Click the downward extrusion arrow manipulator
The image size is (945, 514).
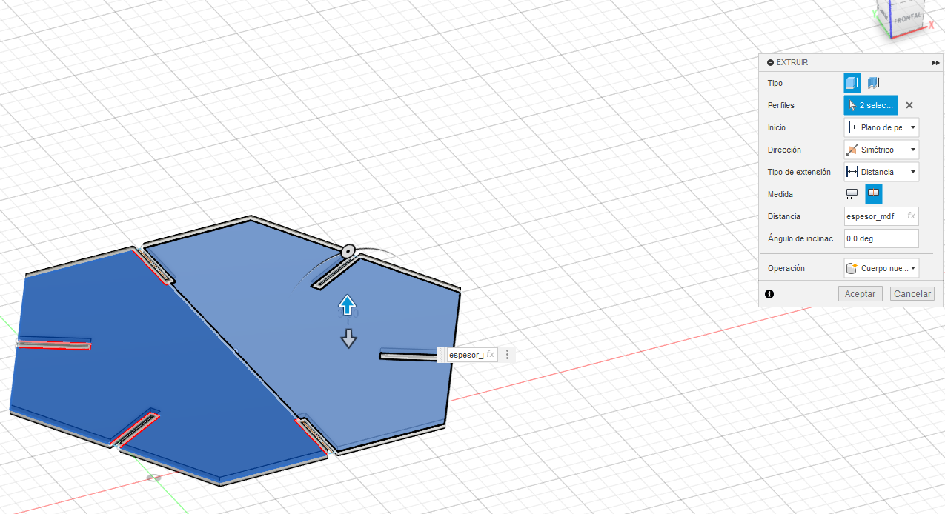pyautogui.click(x=348, y=338)
